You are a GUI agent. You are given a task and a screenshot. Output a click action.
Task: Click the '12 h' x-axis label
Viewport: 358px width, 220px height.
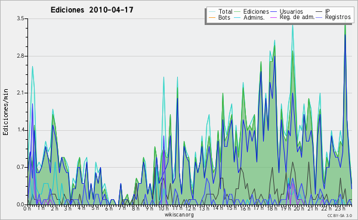[190, 209]
